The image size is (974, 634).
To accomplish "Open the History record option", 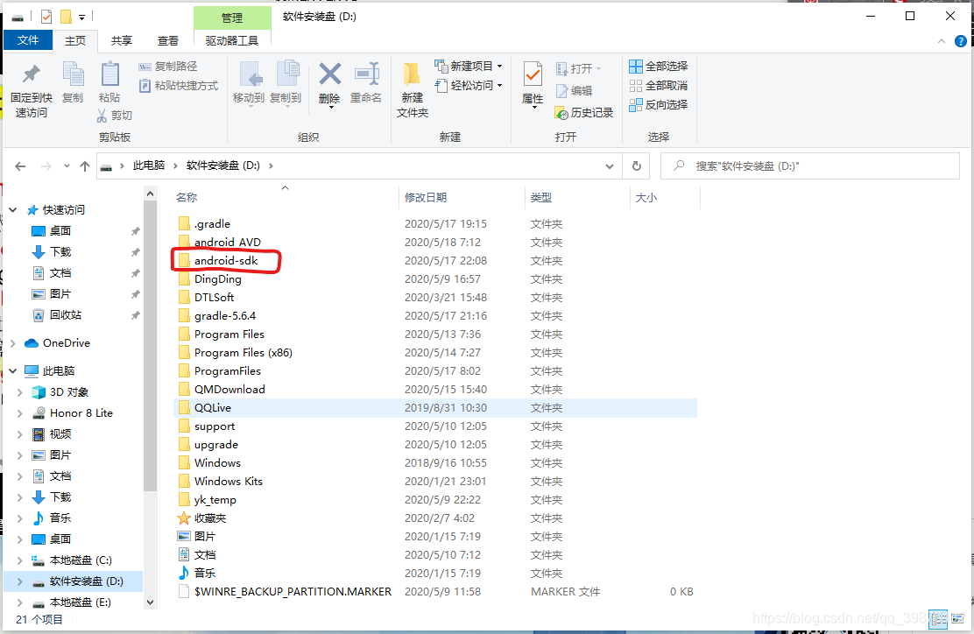I will tap(584, 113).
